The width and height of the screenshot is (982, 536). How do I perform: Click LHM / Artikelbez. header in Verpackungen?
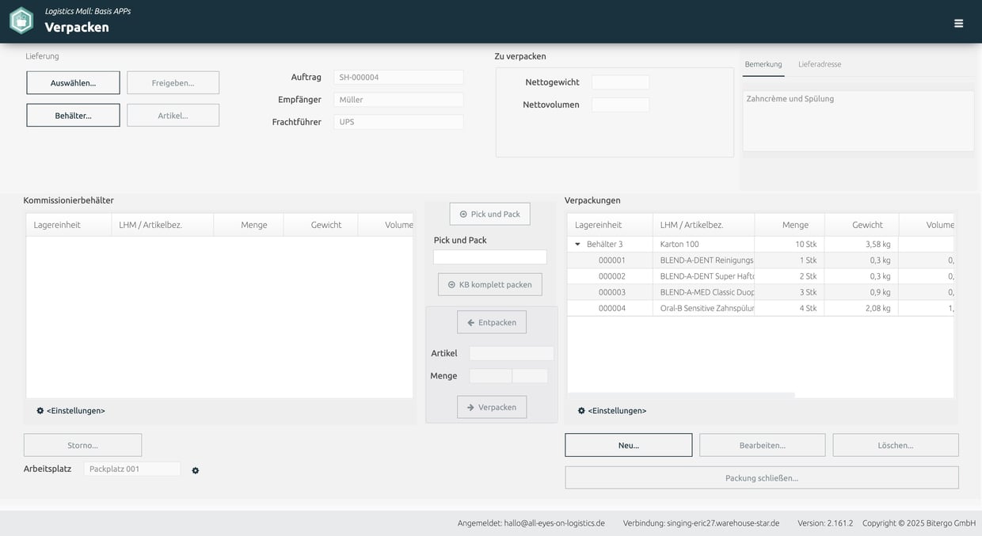704,225
